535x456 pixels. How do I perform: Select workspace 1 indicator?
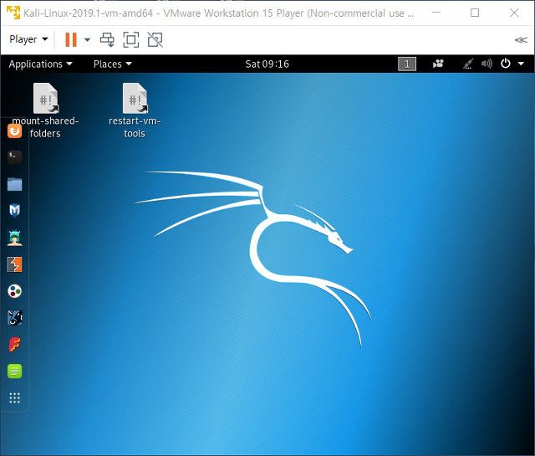point(407,64)
